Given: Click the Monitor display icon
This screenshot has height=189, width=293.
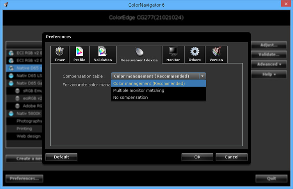Looking at the screenshot, I should pos(173,51).
